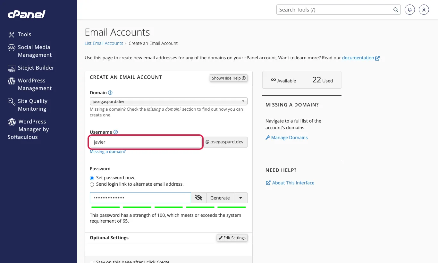Focus the password input field
438x263 pixels.
(x=140, y=198)
